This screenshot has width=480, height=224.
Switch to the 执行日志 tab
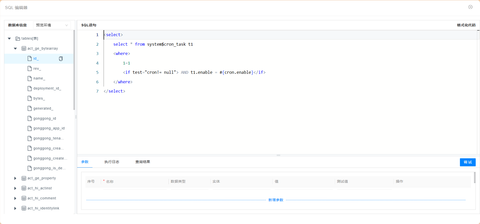tap(112, 162)
